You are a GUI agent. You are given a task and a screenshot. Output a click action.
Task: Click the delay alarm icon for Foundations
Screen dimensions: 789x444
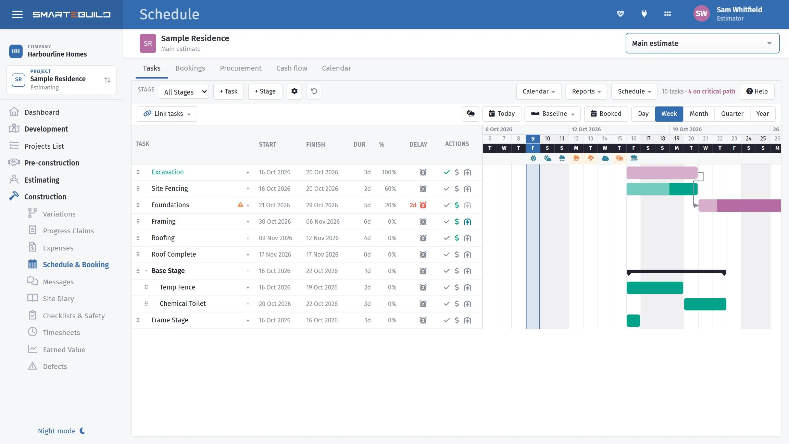coord(423,205)
